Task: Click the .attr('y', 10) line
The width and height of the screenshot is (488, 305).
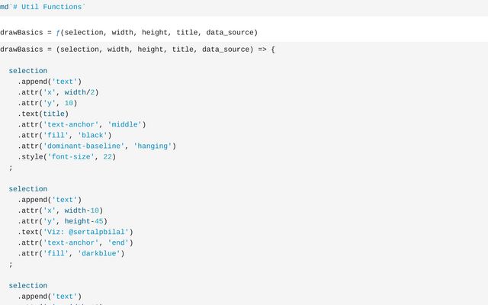Action: pos(48,103)
